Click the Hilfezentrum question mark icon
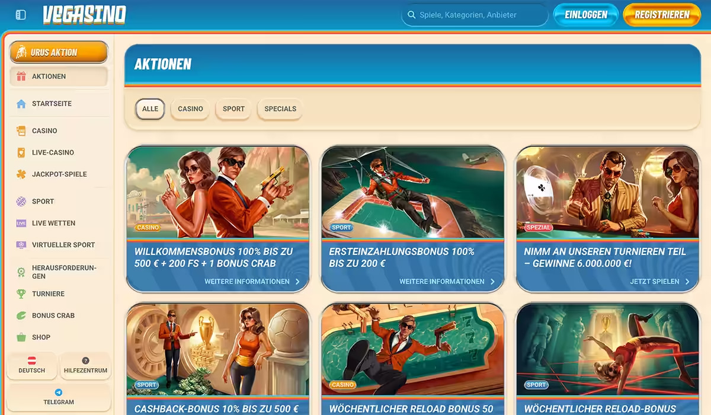The height and width of the screenshot is (415, 711). click(x=85, y=360)
